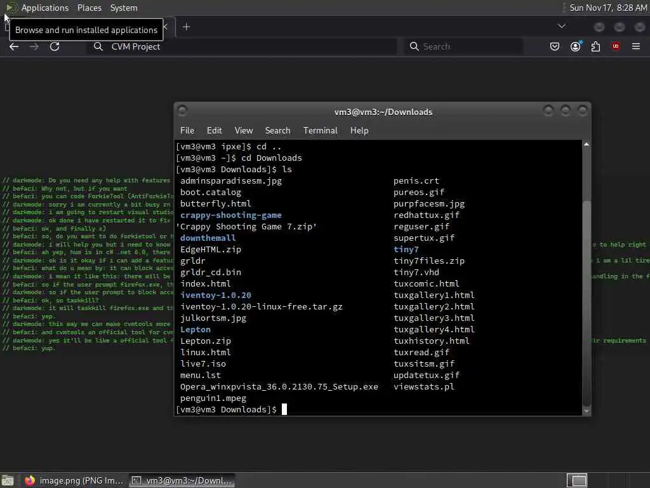Click the supertux.gif file name
Screen dimensions: 650x488
click(x=423, y=238)
